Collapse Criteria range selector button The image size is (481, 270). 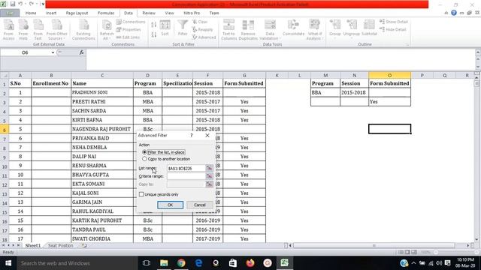click(x=209, y=176)
